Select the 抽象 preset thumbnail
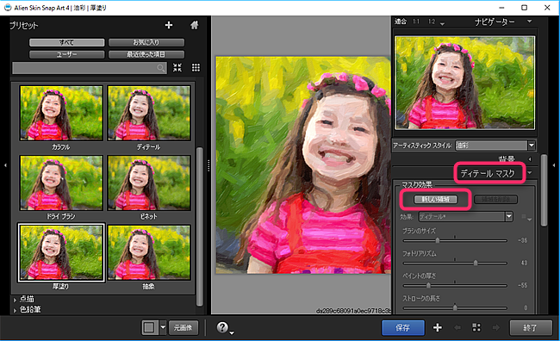This screenshot has width=560, height=341. (149, 252)
